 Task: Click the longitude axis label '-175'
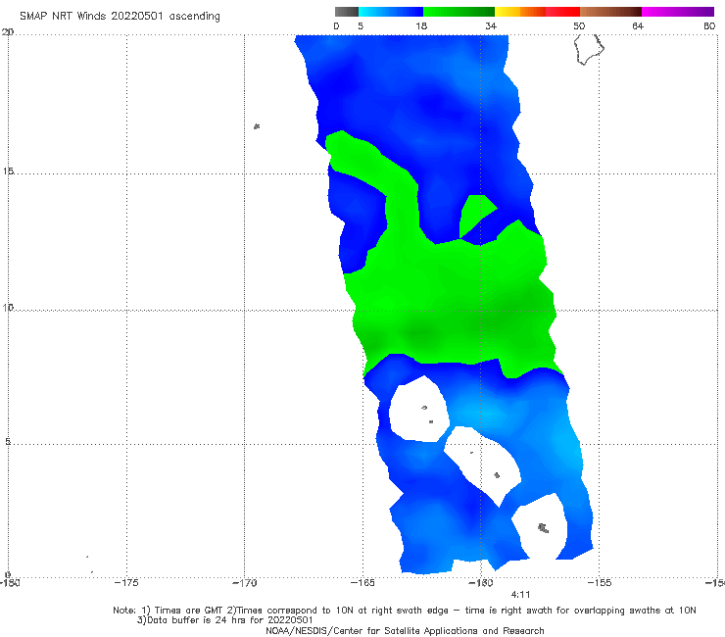click(x=126, y=583)
